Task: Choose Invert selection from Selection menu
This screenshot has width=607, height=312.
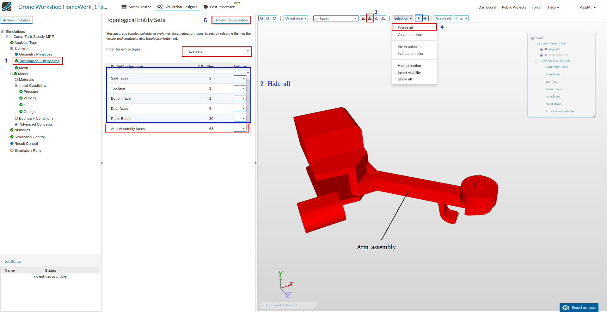Action: coord(414,47)
